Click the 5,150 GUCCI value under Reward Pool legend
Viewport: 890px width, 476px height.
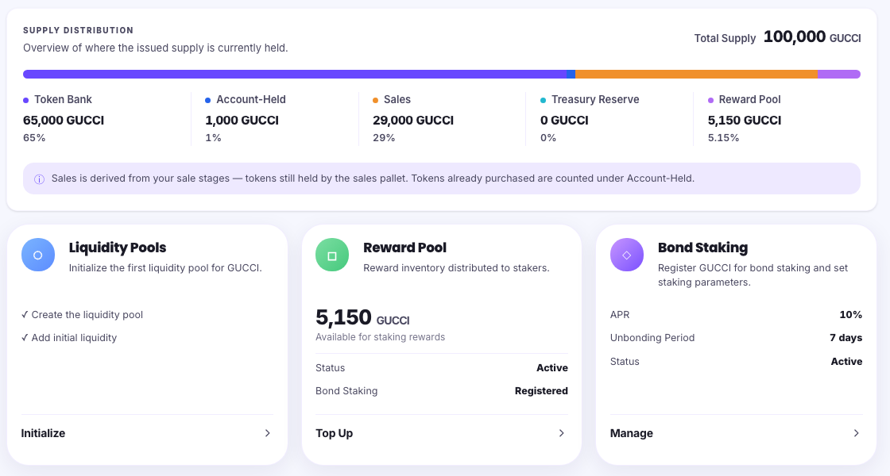744,120
